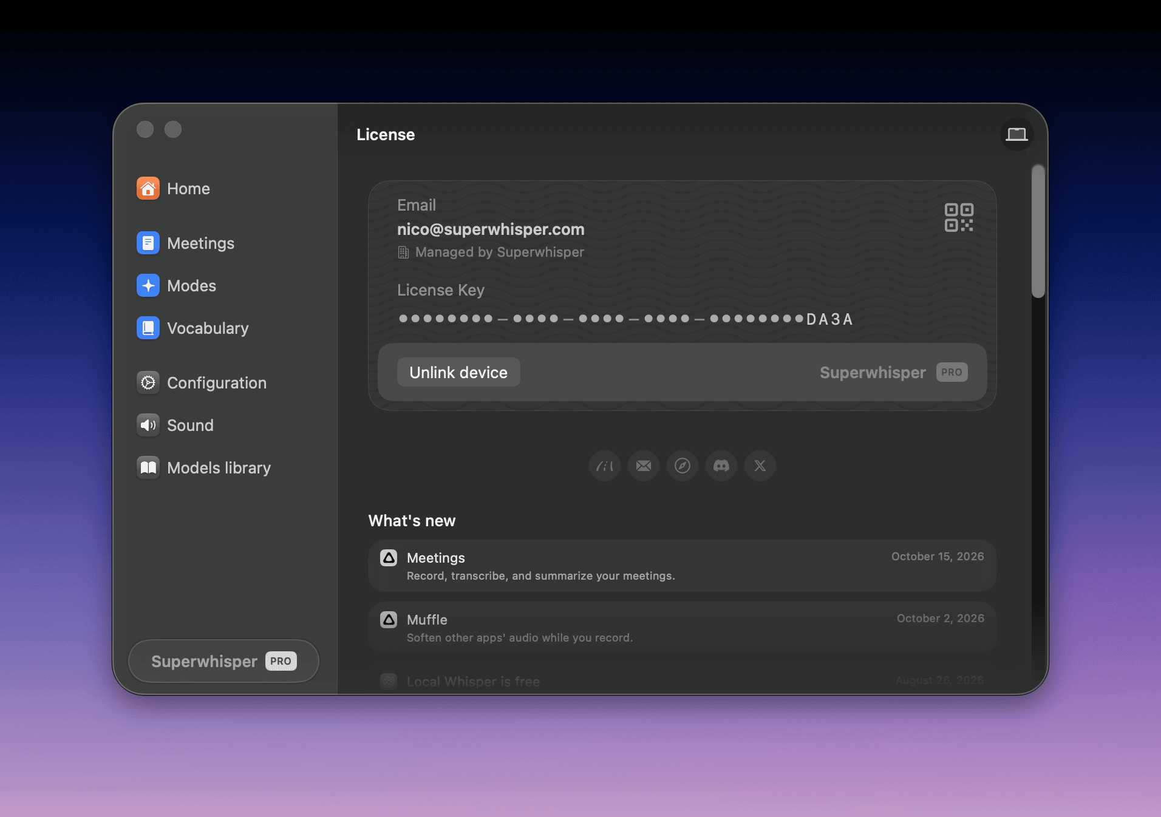
Task: Navigate to Models library
Action: point(219,468)
